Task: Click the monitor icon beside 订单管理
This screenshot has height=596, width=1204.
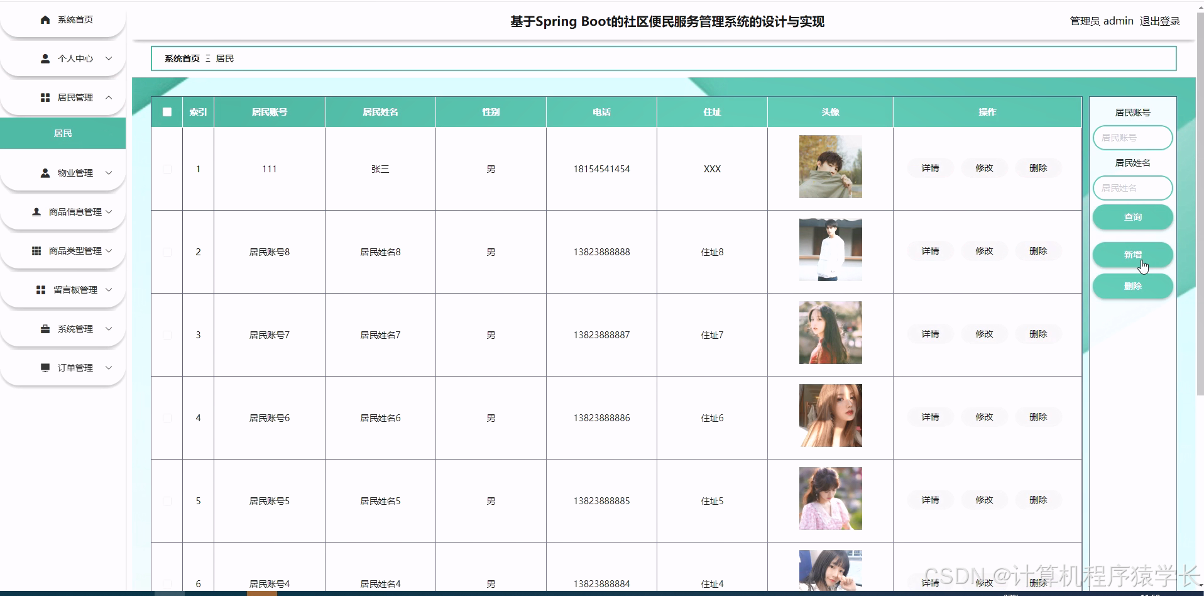Action: point(45,368)
